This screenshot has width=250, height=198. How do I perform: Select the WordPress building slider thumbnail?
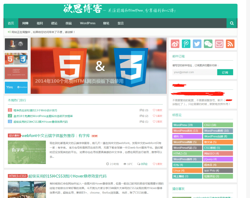[16, 44]
